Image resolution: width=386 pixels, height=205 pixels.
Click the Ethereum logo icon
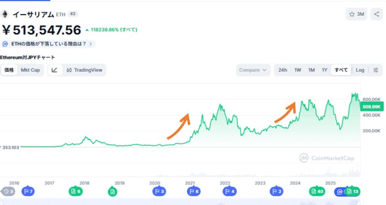point(5,14)
